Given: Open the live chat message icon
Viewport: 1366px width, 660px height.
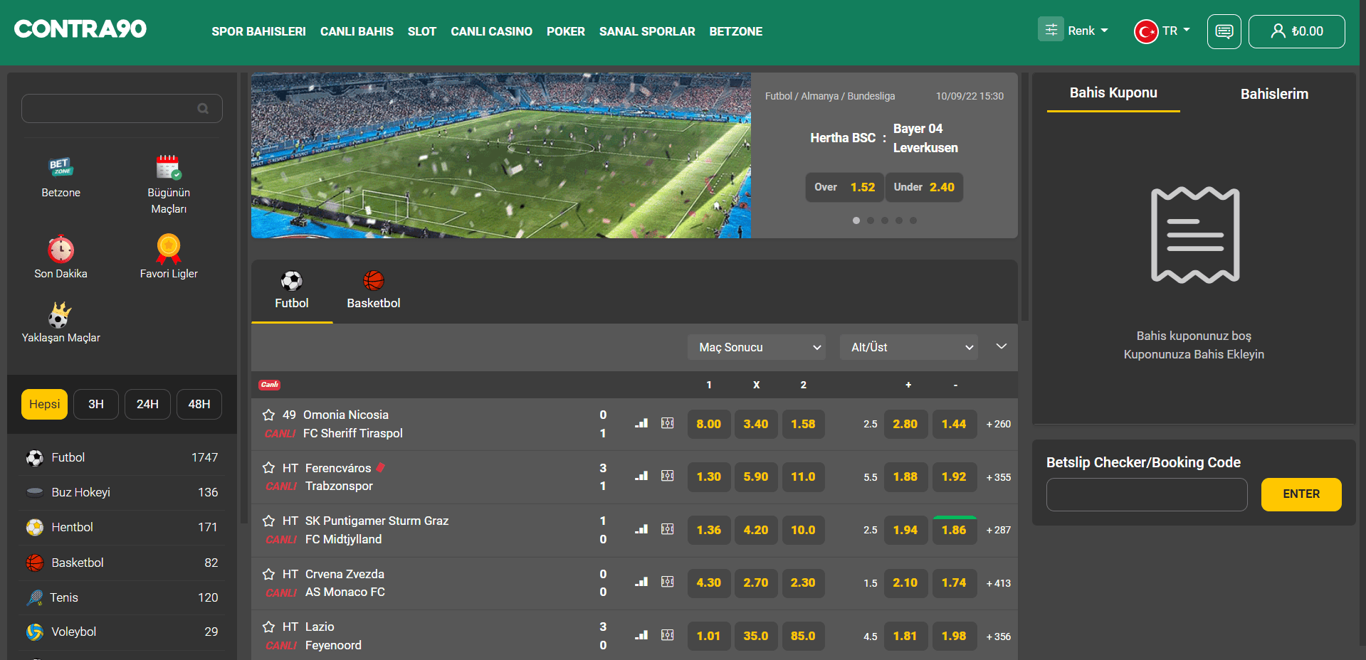Looking at the screenshot, I should pos(1224,31).
